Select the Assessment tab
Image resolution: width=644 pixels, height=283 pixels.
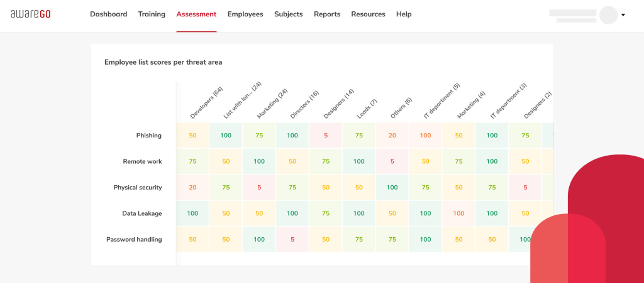(x=196, y=14)
